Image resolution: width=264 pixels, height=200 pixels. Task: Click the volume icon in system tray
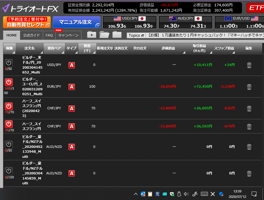point(186,194)
